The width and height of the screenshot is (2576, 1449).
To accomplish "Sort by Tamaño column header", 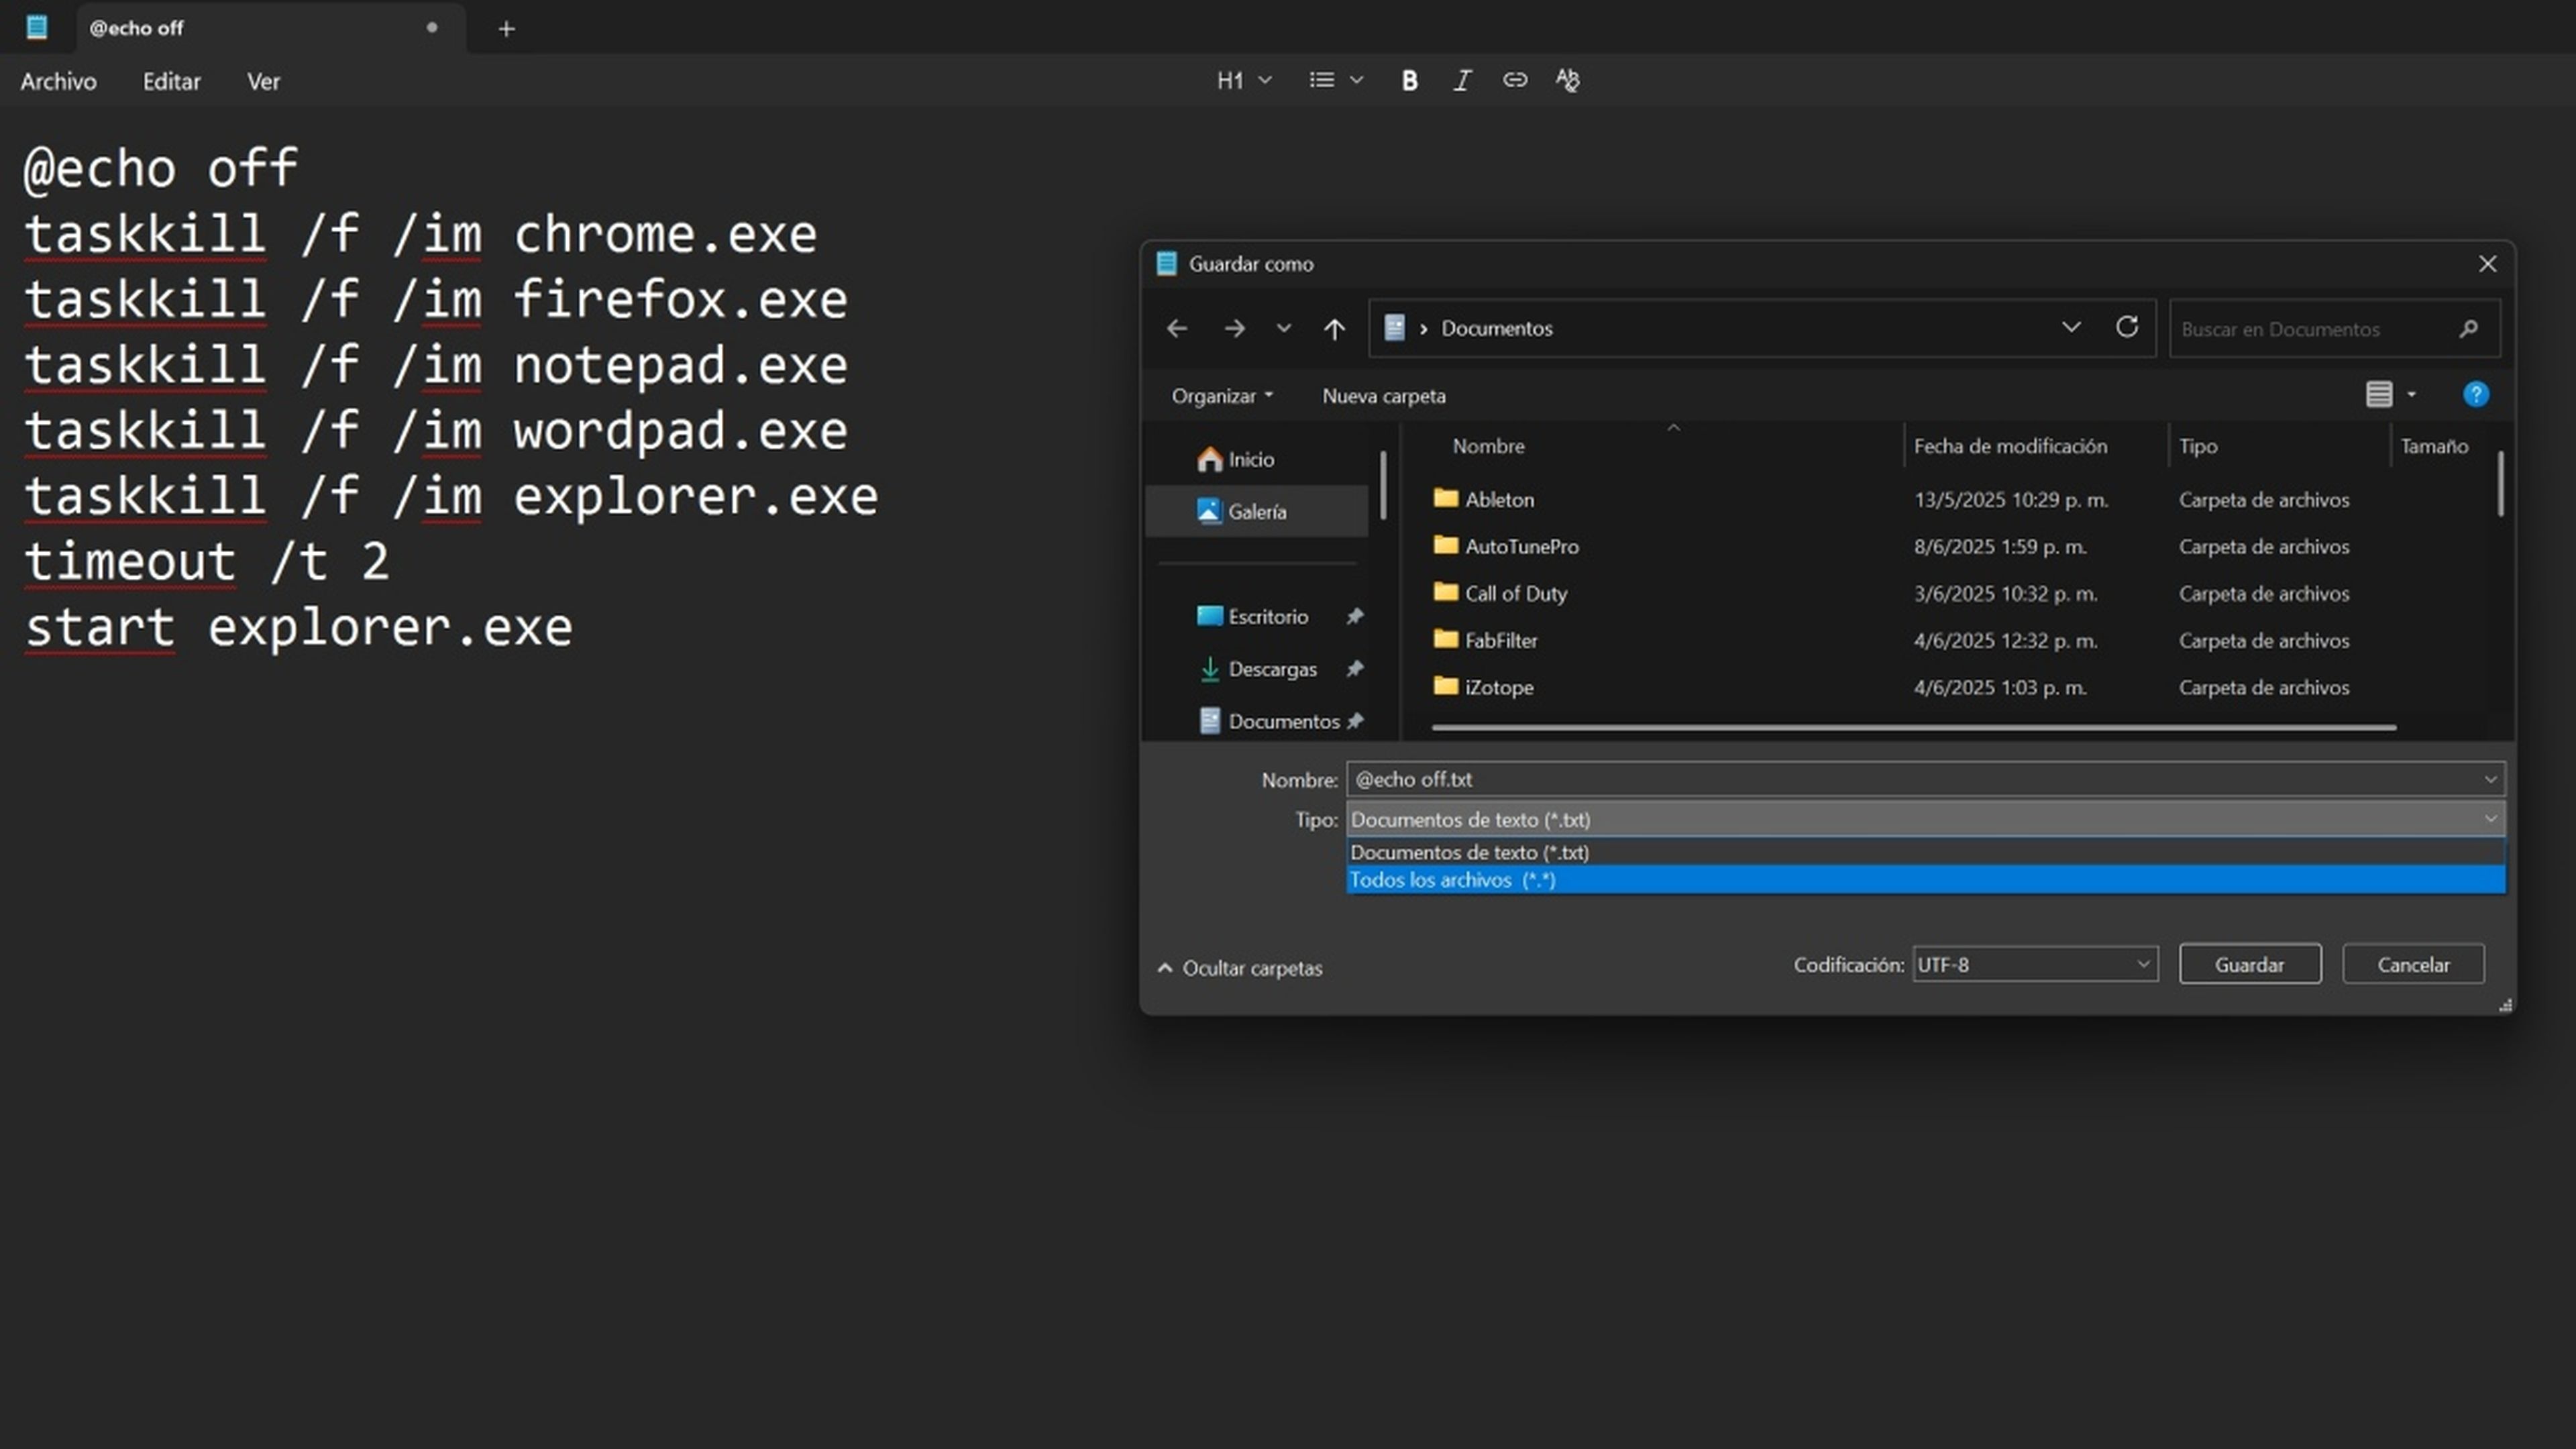I will [2435, 446].
